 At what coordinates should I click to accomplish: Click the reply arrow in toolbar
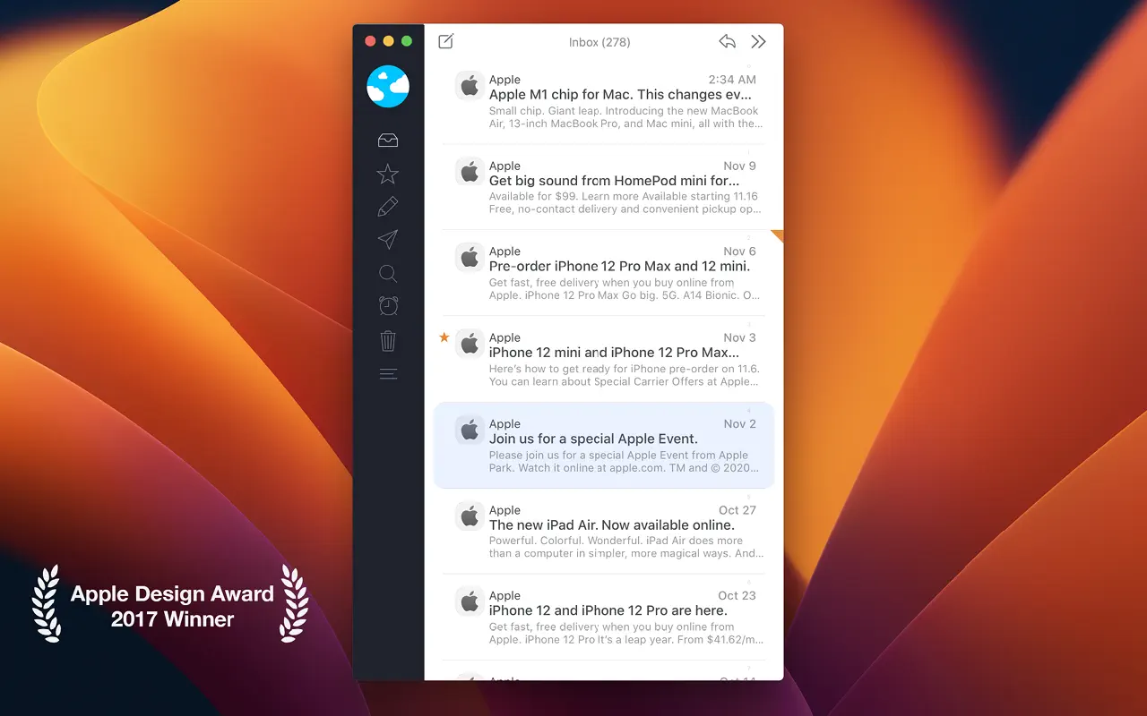[728, 41]
